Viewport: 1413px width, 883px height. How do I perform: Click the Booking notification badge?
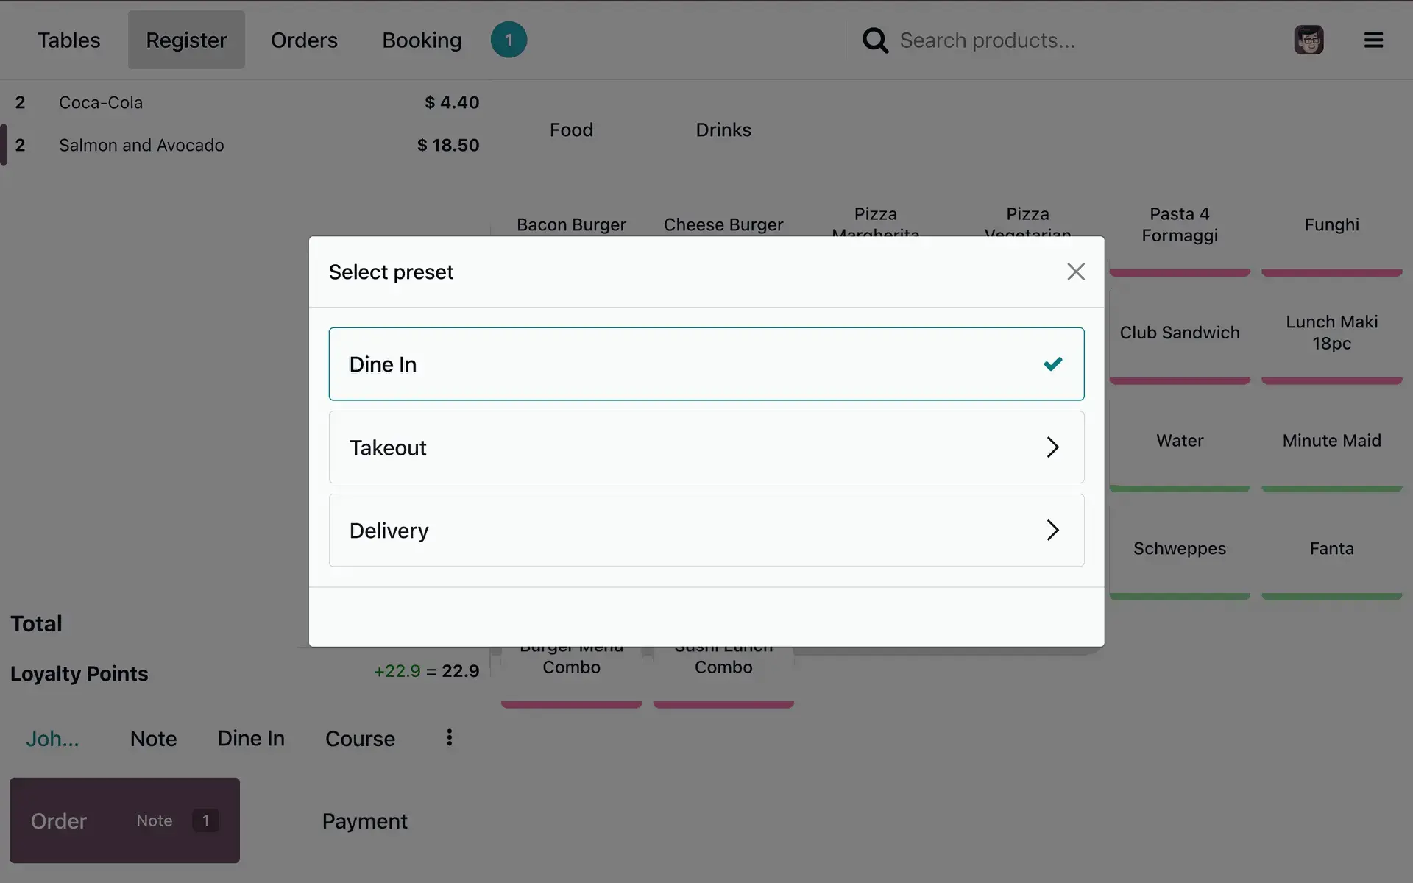[x=508, y=40]
